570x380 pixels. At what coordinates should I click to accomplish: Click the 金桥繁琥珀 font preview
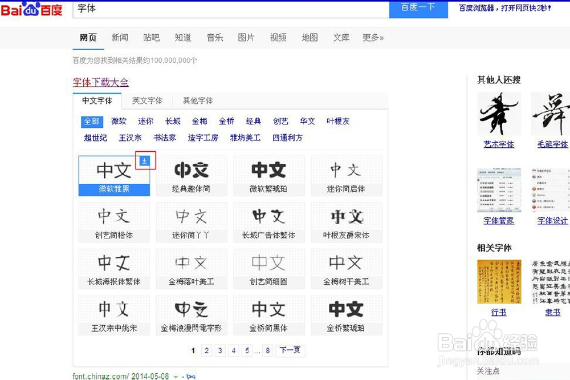coord(347,314)
